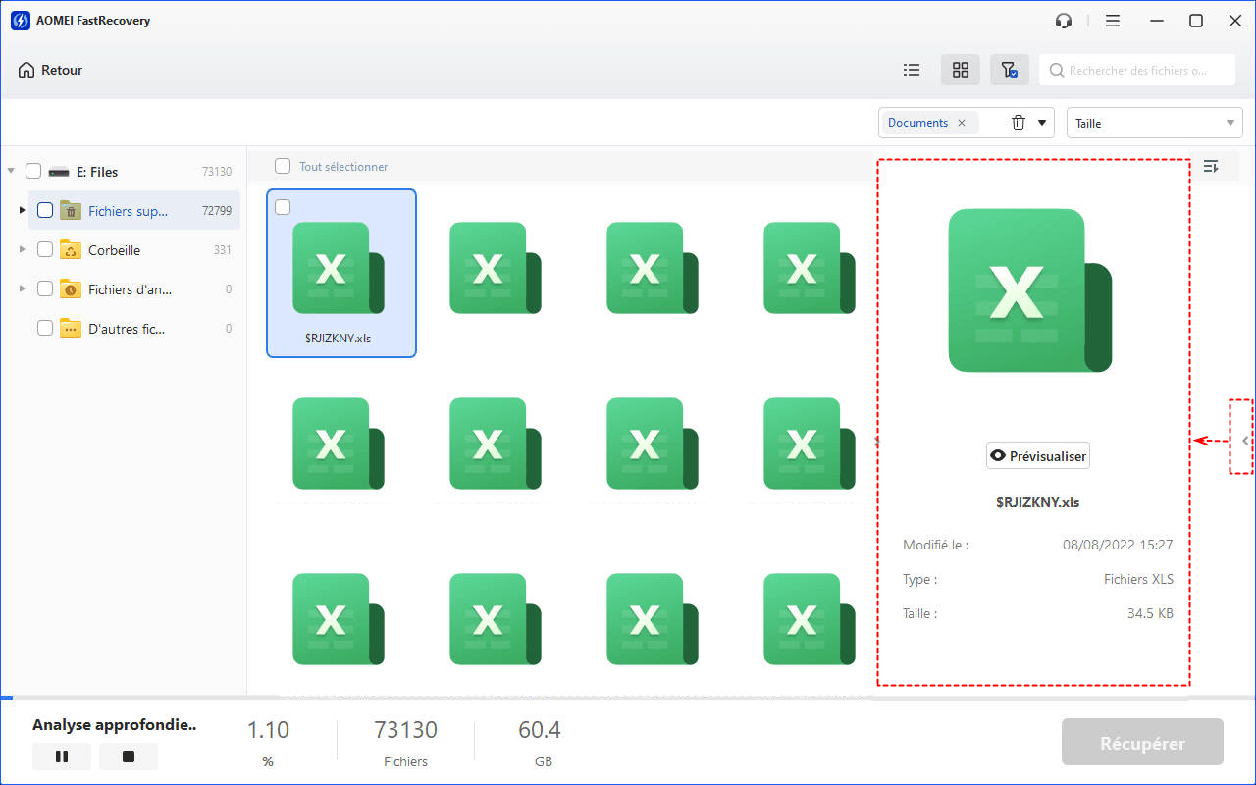Switch to list view
This screenshot has width=1256, height=785.
912,70
